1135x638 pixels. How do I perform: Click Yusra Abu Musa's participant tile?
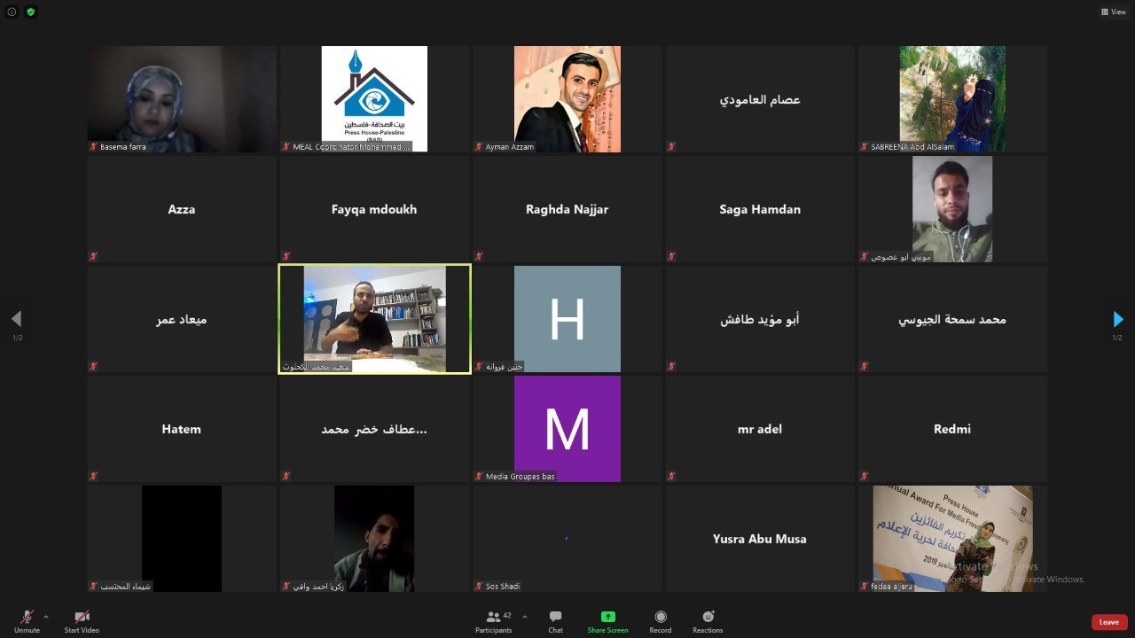(x=760, y=539)
